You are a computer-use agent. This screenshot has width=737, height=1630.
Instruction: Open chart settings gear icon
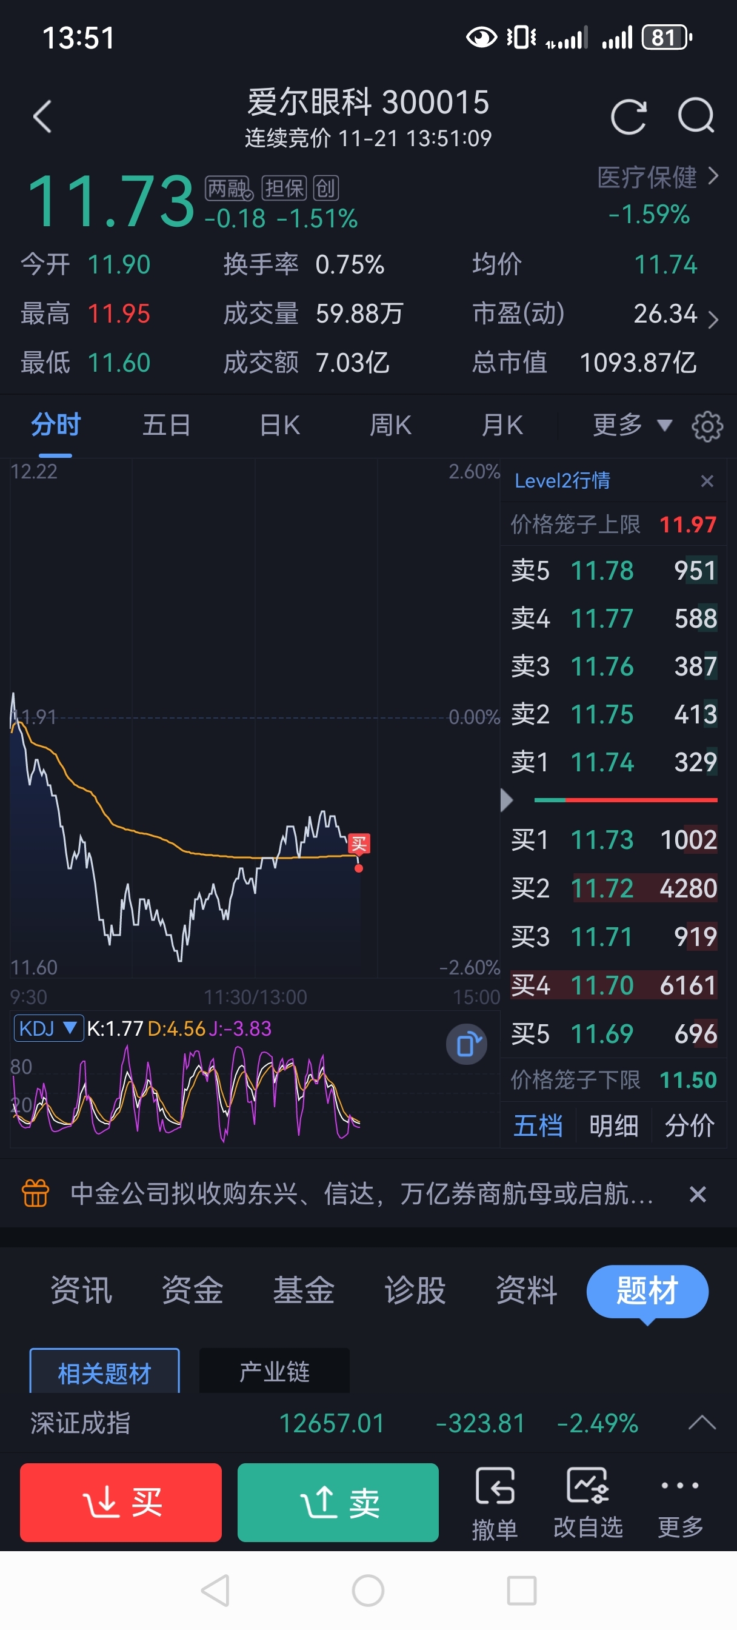[707, 426]
